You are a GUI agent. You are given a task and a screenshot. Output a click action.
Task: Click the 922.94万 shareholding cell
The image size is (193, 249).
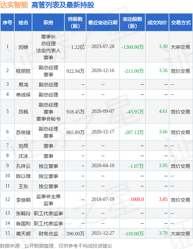pyautogui.click(x=75, y=71)
